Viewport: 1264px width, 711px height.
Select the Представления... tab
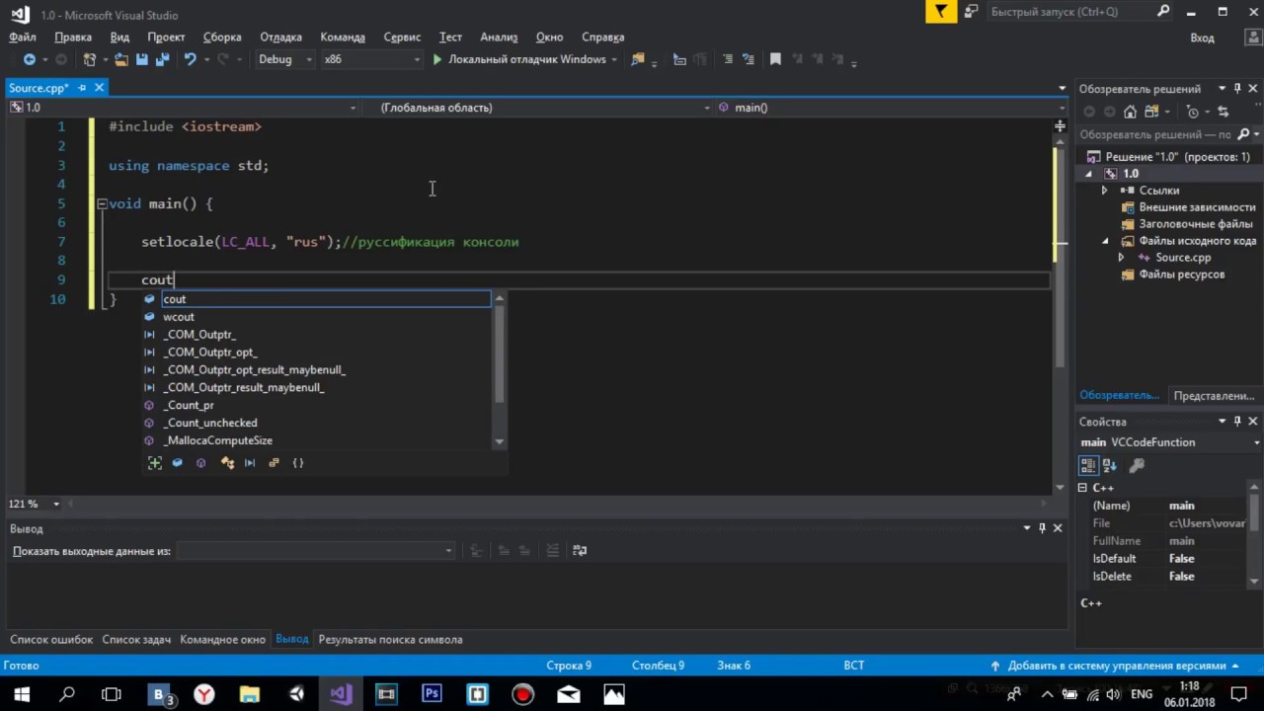[1214, 395]
